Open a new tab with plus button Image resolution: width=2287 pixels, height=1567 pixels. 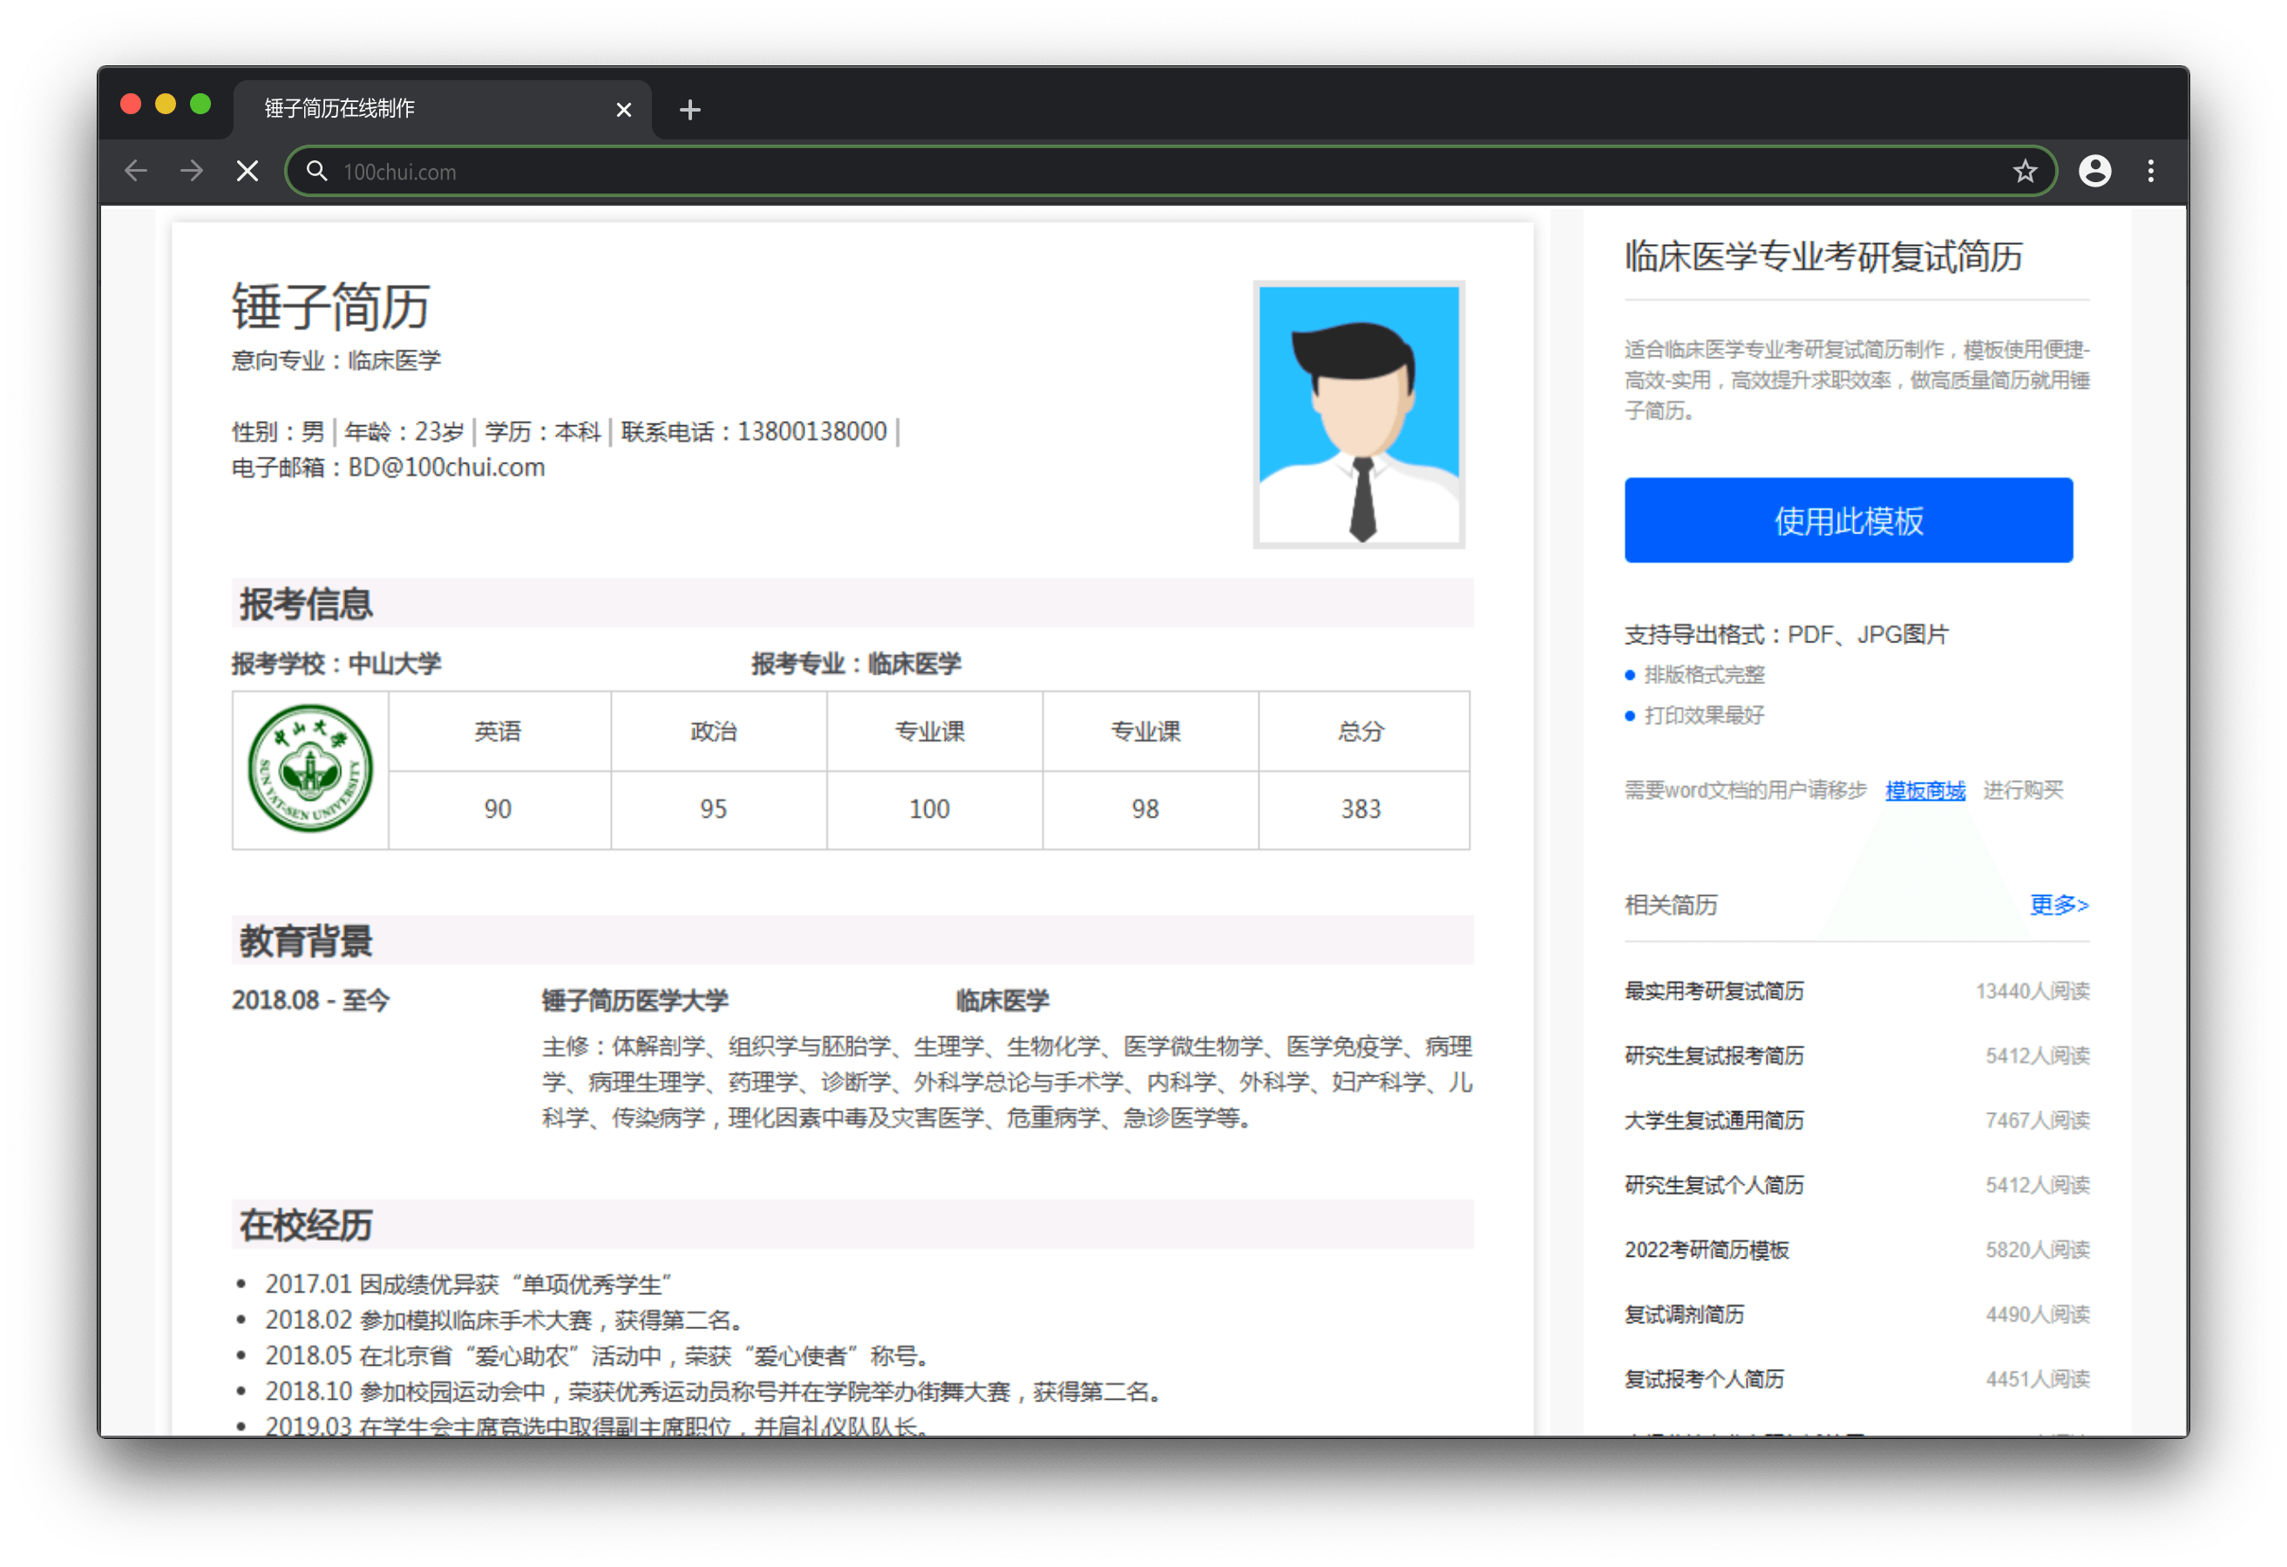click(x=689, y=109)
